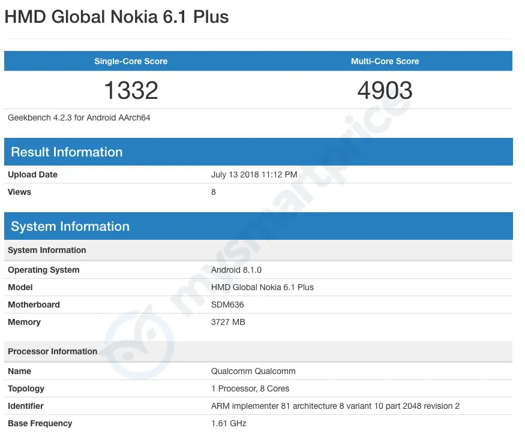Click the blue System Information section header

tap(70, 227)
